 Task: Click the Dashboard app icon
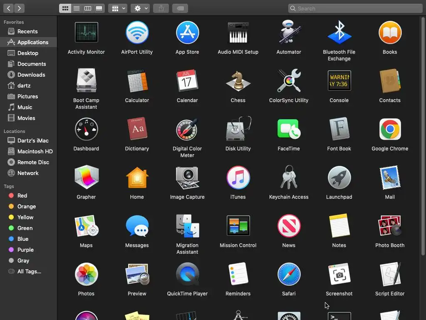(87, 129)
